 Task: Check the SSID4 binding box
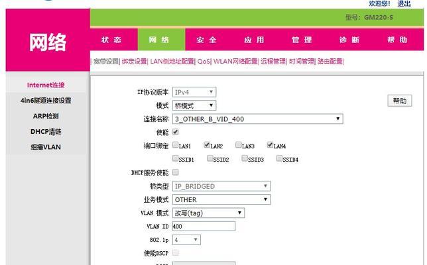click(x=279, y=158)
